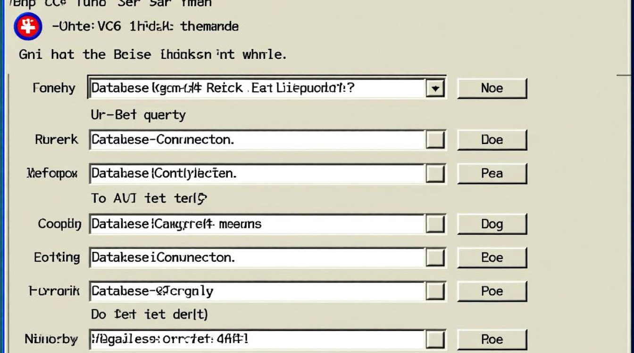
Task: Click the small square in Forrorik row
Action: (x=435, y=291)
